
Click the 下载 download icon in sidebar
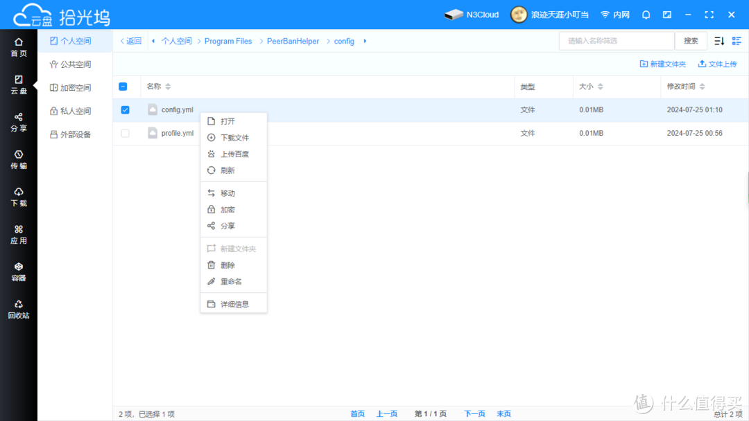pos(19,197)
